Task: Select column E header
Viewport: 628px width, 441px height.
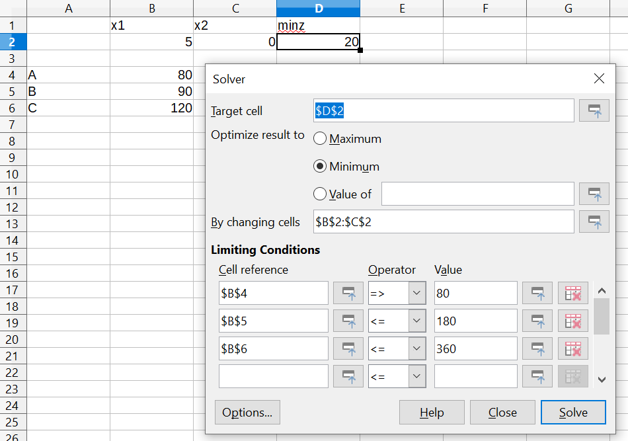Action: (x=402, y=8)
